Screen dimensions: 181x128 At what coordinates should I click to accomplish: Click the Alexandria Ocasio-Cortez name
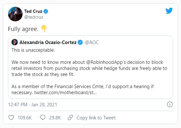click(x=48, y=42)
